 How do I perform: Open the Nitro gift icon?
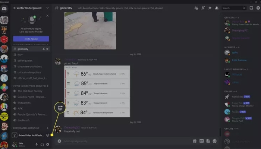(x=195, y=141)
